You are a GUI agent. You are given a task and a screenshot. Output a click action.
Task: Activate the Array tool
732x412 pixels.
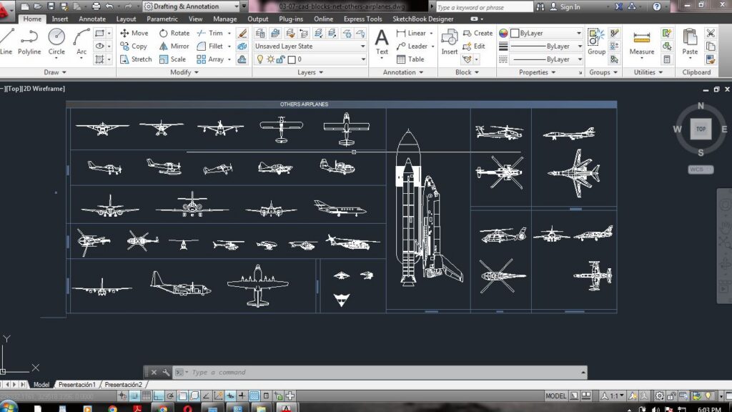(210, 59)
